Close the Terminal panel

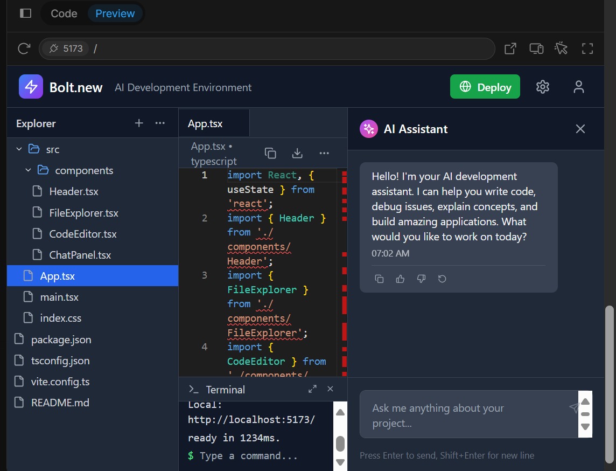tap(330, 389)
